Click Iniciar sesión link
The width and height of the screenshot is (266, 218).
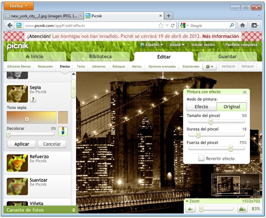click(203, 45)
